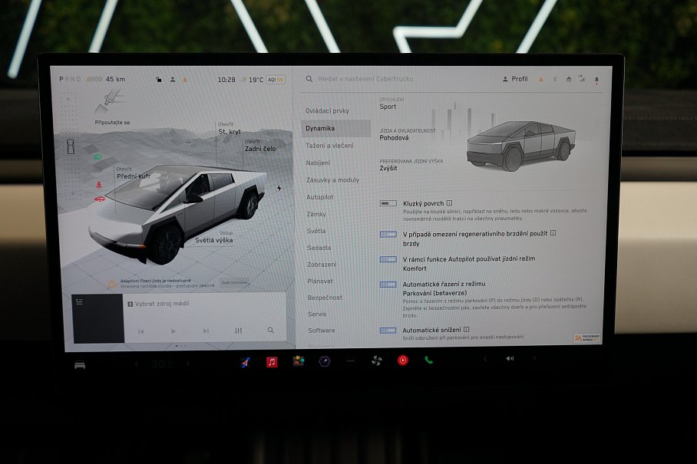Image resolution: width=697 pixels, height=464 pixels.
Task: Open the Sport acceleration setting under Zrychlení
Action: 388,107
